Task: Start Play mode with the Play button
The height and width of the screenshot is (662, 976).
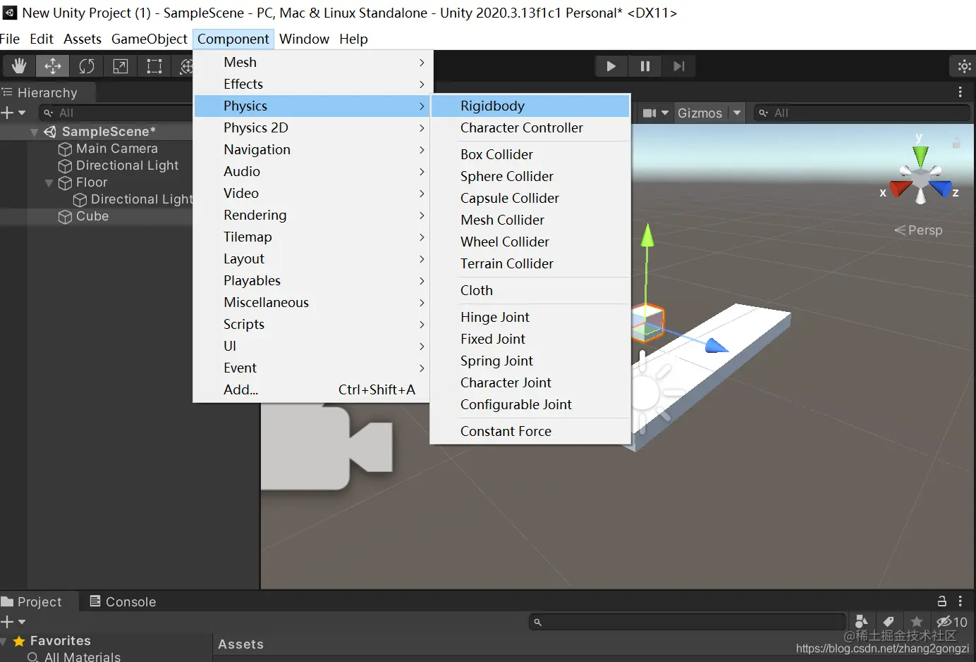Action: 611,66
